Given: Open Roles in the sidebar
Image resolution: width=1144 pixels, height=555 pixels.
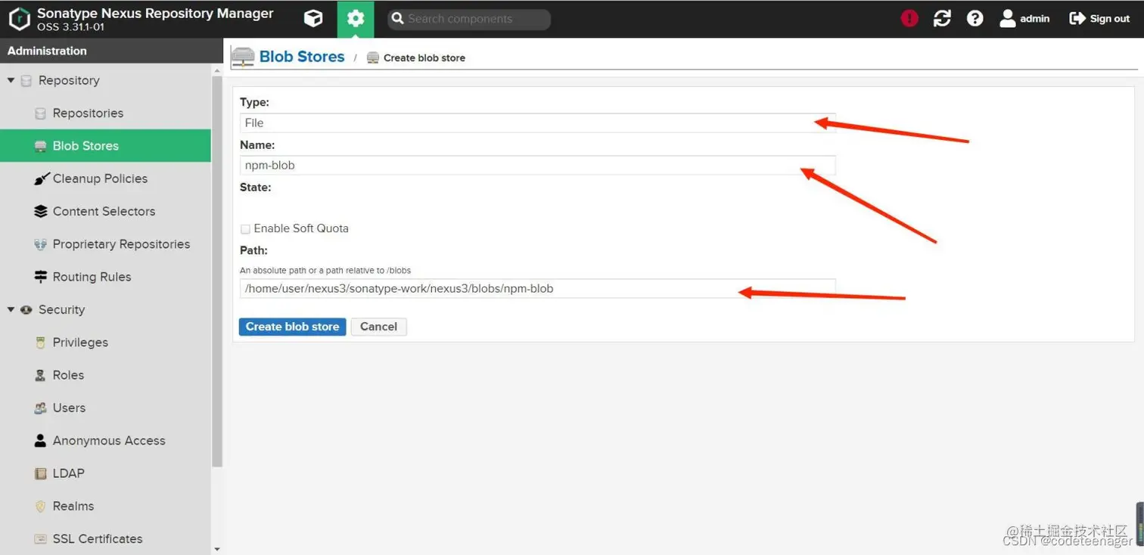Looking at the screenshot, I should click(x=105, y=375).
